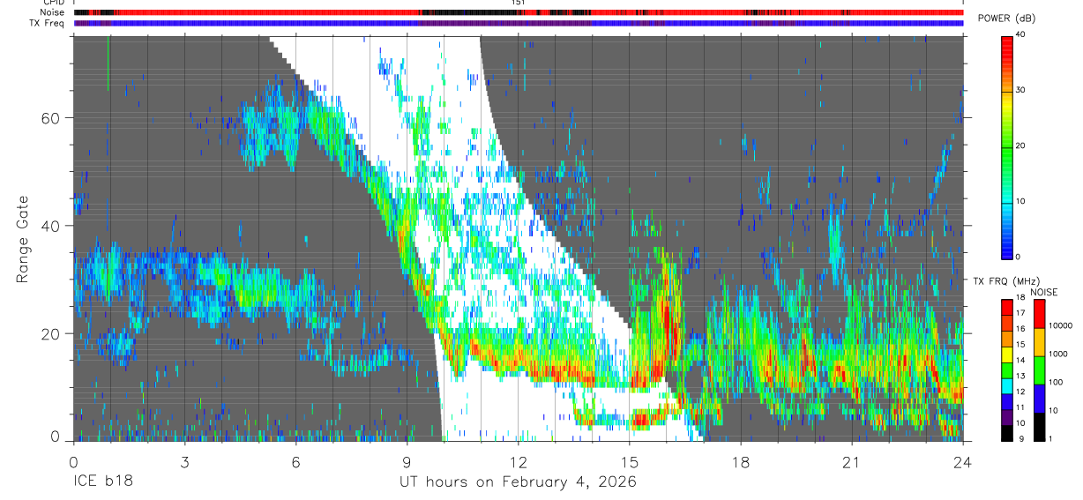The width and height of the screenshot is (1083, 500).
Task: Click the '100' label of the NOISE legend
Action: 1056,382
